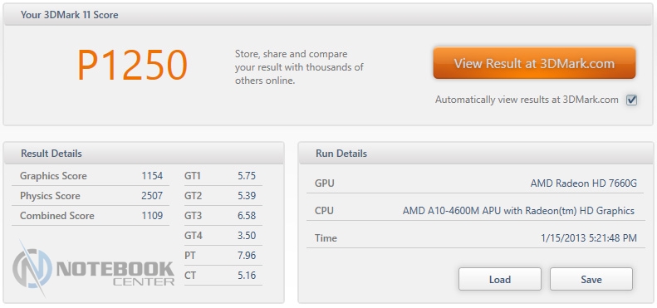The height and width of the screenshot is (308, 657).
Task: Click the GT3 result value 6.58
Action: coord(247,216)
